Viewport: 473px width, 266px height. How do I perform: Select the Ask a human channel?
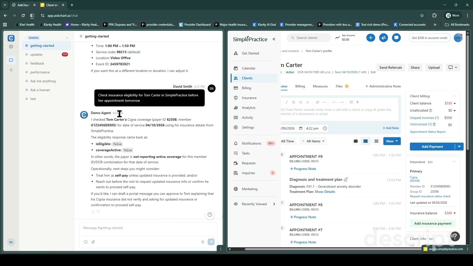click(40, 90)
